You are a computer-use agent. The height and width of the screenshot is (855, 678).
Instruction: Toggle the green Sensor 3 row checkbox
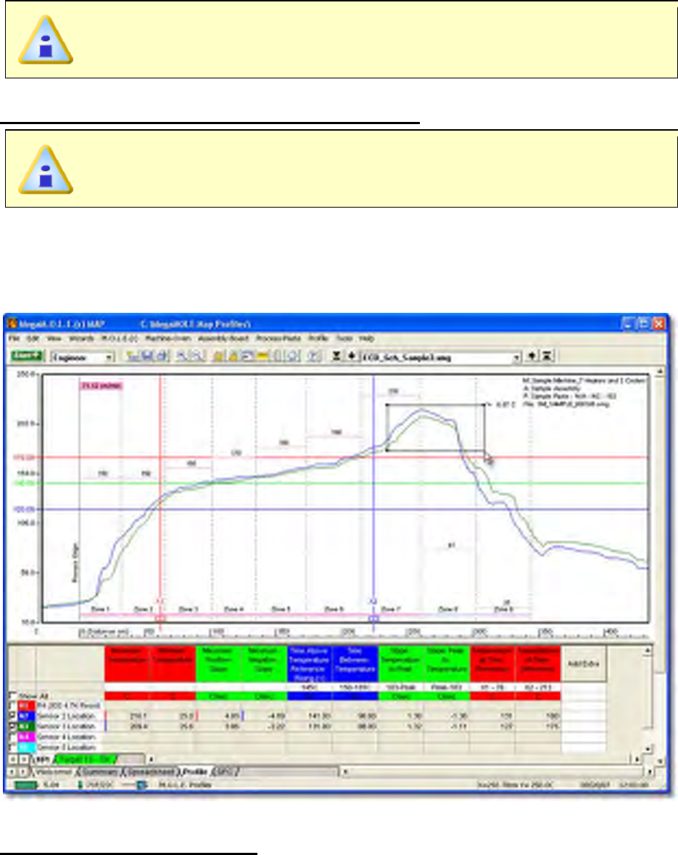pyautogui.click(x=13, y=727)
